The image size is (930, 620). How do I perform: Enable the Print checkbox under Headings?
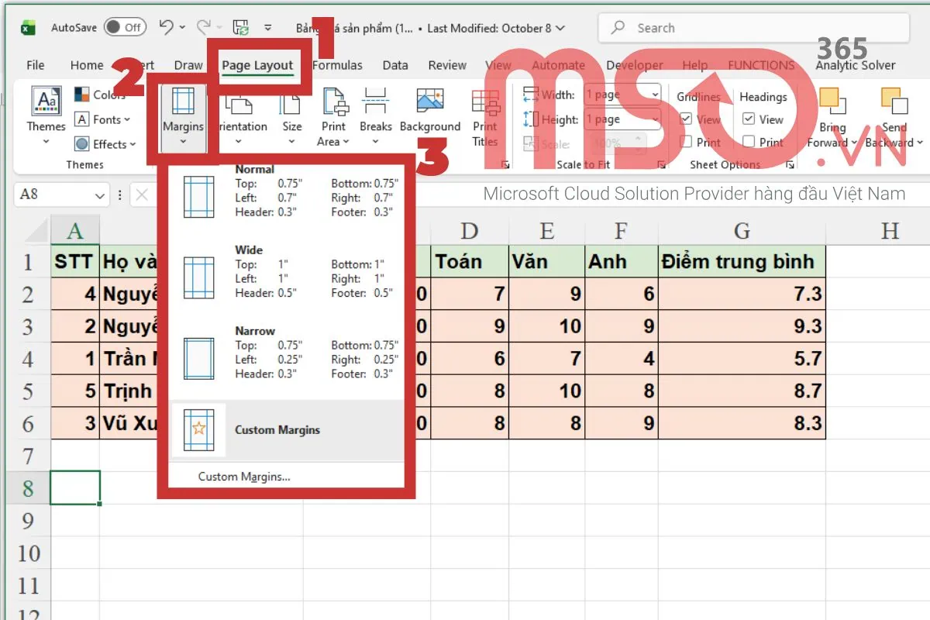click(x=749, y=142)
